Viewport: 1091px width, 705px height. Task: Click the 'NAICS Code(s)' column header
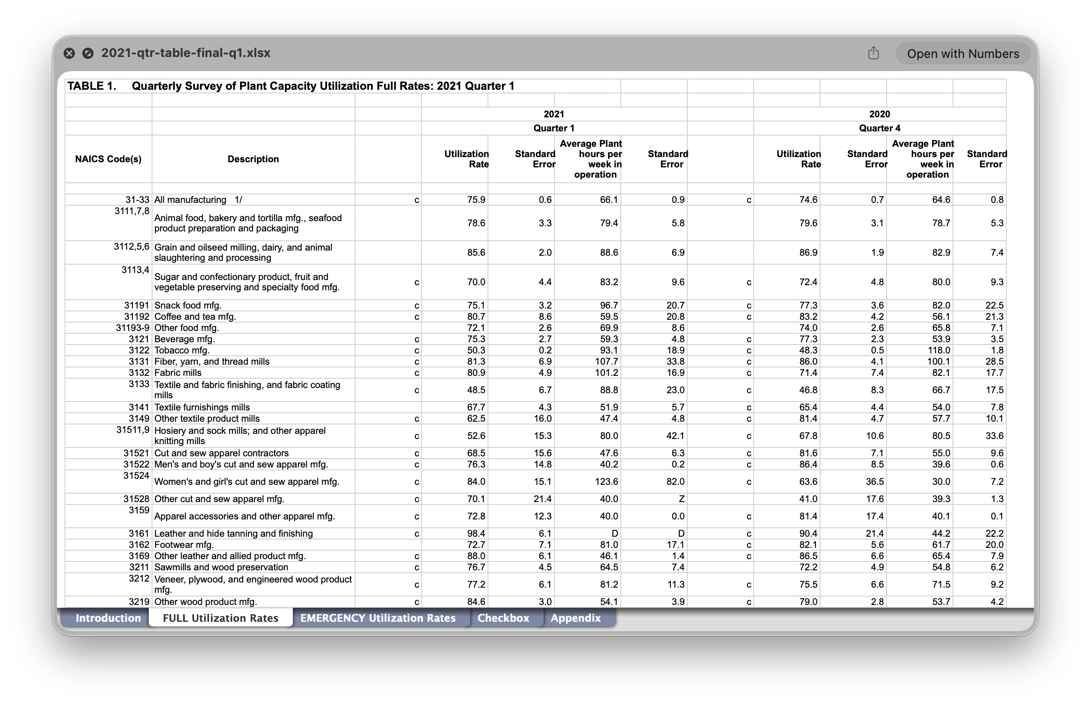[x=108, y=159]
